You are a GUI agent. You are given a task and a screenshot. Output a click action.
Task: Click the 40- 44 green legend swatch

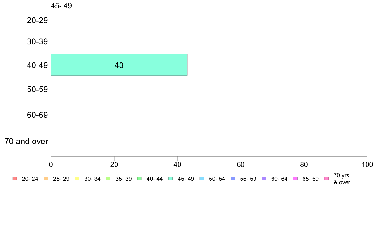click(x=140, y=179)
